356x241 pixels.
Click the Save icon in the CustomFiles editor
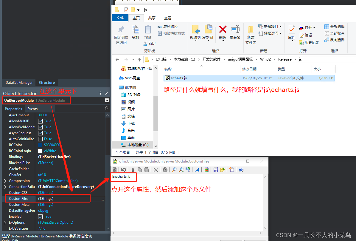point(216,170)
